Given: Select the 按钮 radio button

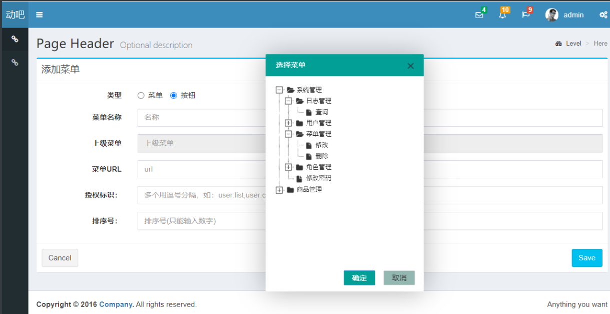Looking at the screenshot, I should pyautogui.click(x=174, y=95).
